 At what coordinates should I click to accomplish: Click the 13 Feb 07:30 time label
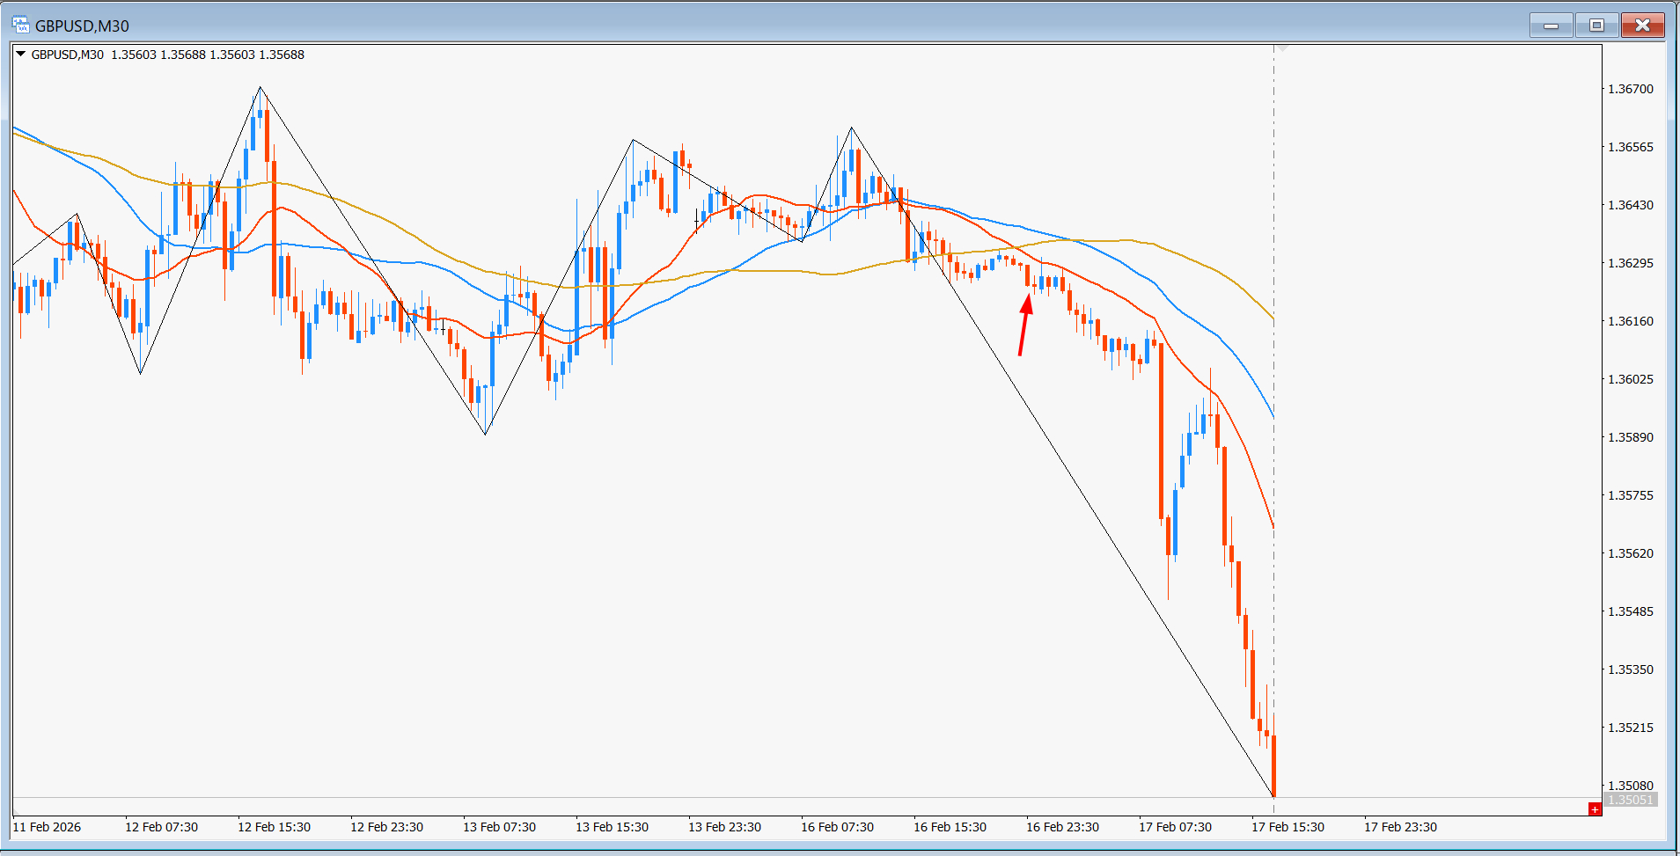[x=499, y=827]
